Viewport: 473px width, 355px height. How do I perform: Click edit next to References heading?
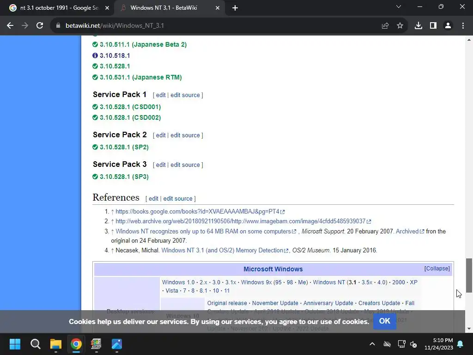click(153, 199)
